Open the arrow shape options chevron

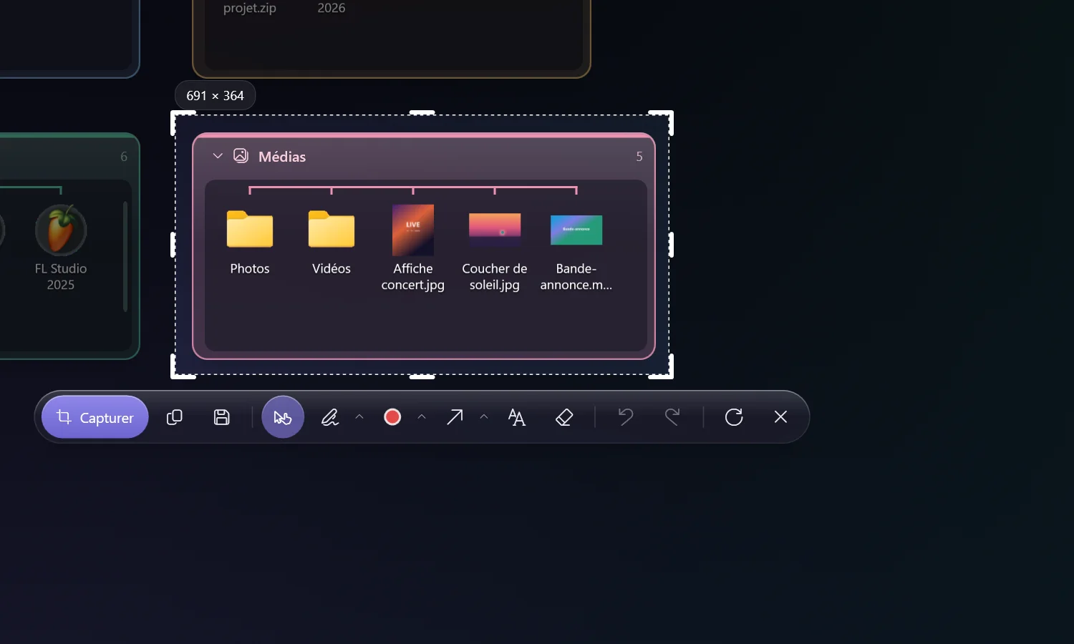point(484,417)
